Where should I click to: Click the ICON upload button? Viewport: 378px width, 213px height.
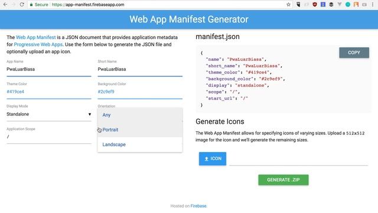click(x=213, y=159)
